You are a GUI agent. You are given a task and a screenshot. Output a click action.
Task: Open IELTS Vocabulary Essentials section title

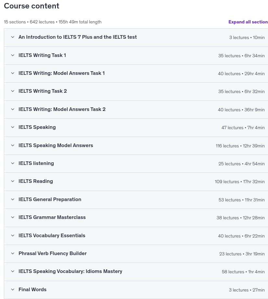point(52,236)
